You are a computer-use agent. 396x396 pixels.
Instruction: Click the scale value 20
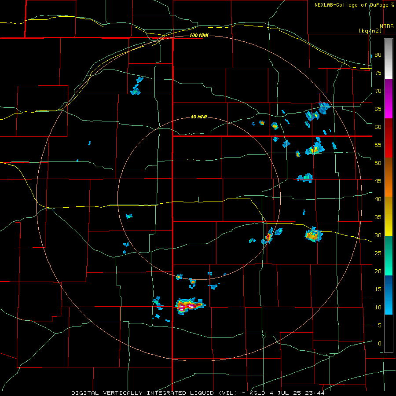(378, 271)
